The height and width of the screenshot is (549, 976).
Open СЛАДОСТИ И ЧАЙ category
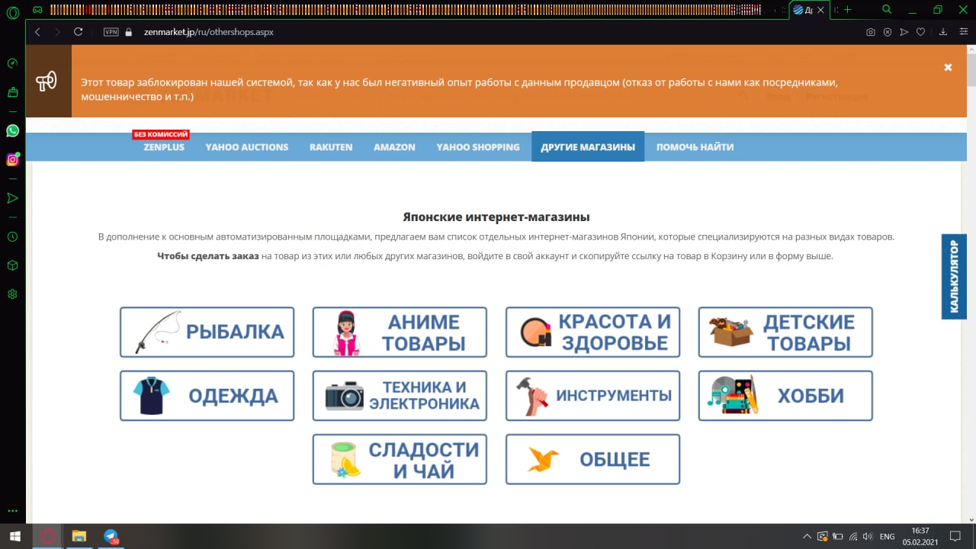400,459
